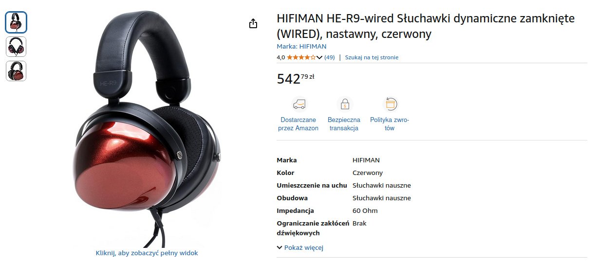The image size is (595, 262).
Task: Click Kliknij, aby zobaczyć pełny widok
Action: click(x=147, y=253)
